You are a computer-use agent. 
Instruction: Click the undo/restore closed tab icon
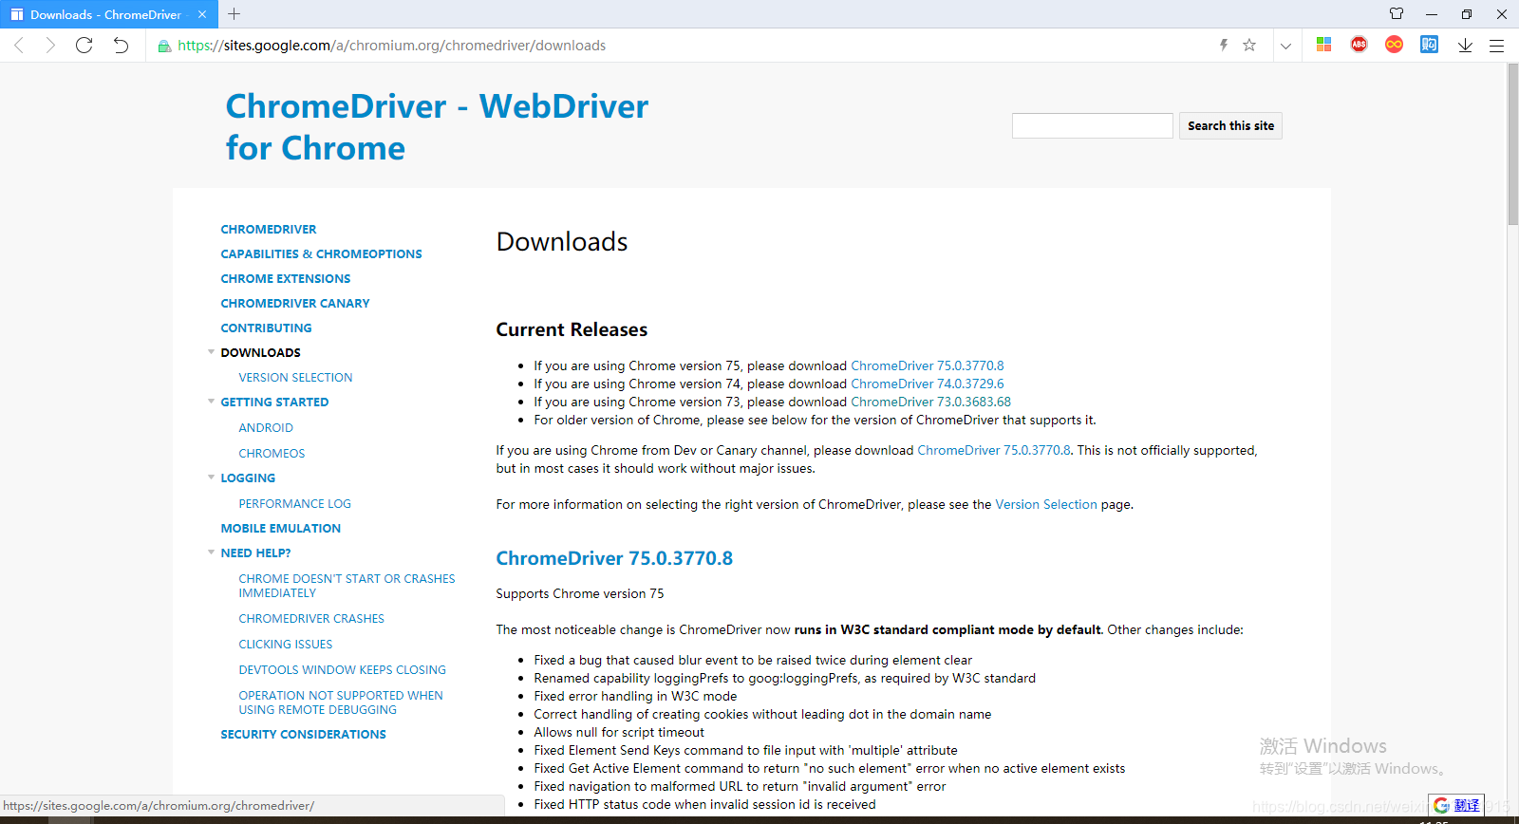point(121,46)
